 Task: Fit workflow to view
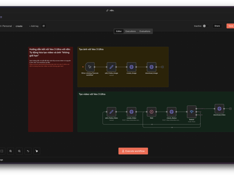2,151
